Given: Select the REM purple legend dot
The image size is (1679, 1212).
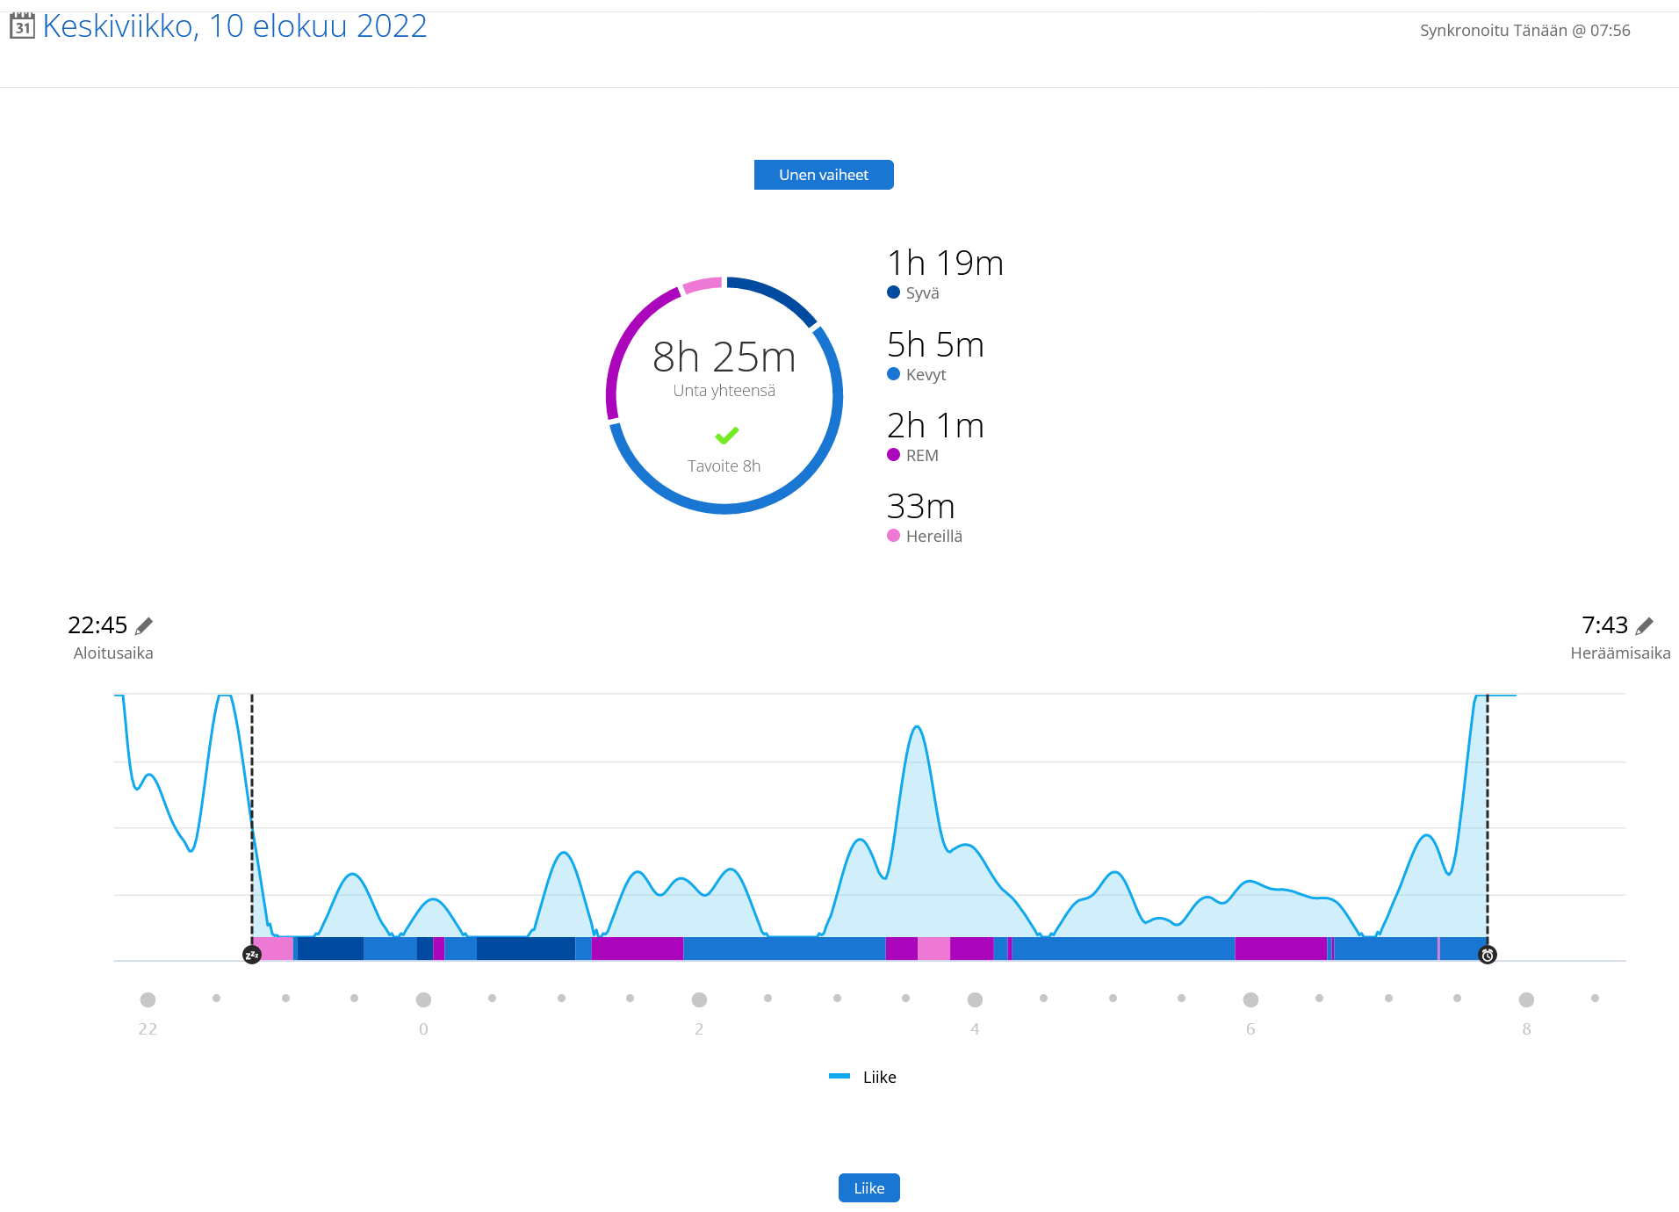Looking at the screenshot, I should (x=893, y=455).
